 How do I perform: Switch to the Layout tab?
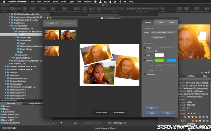[x=160, y=22]
